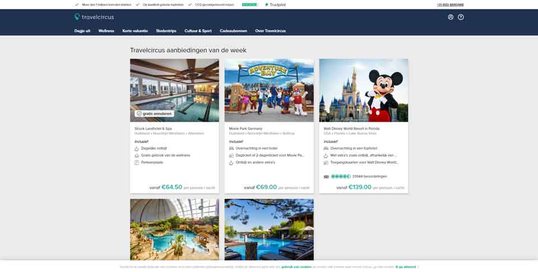Click Gratis gebruik van de wellness text
538x272 pixels.
tap(165, 155)
